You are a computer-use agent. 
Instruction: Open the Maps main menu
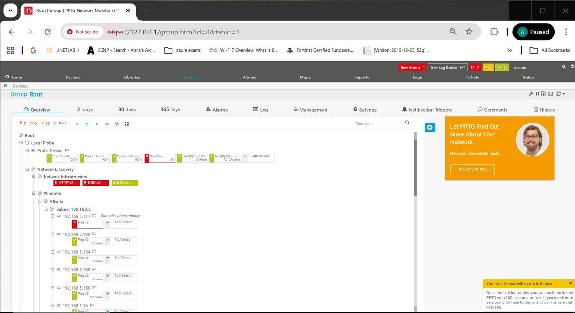click(x=305, y=77)
